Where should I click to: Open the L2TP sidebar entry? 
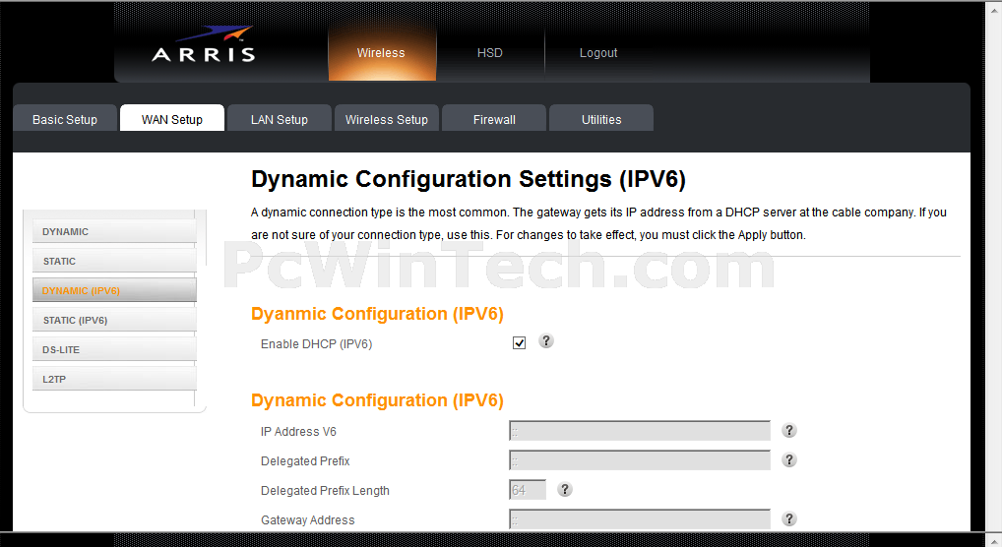(x=114, y=379)
